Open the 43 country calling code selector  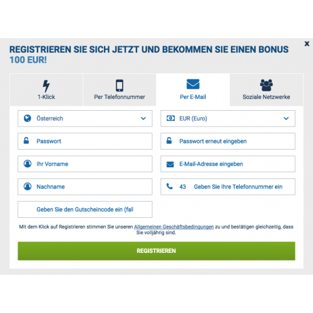coord(183,187)
